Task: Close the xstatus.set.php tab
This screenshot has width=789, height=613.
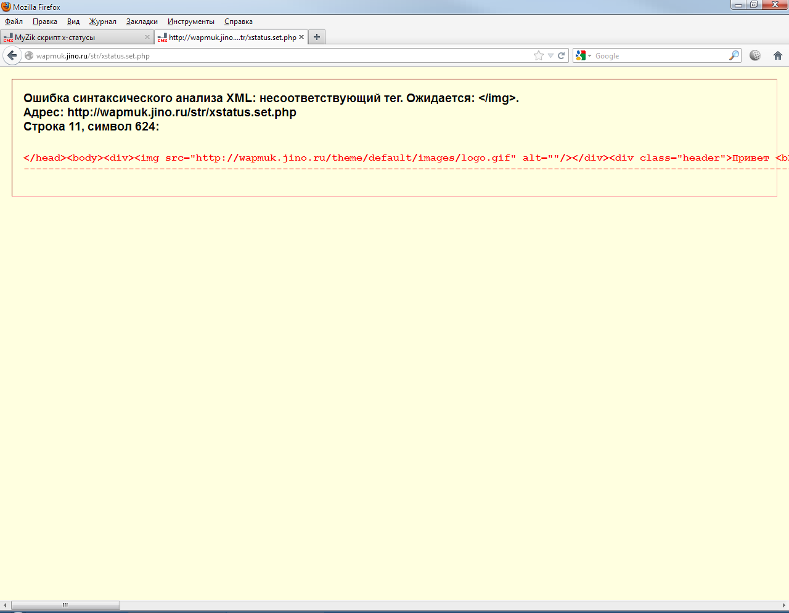Action: (x=301, y=37)
